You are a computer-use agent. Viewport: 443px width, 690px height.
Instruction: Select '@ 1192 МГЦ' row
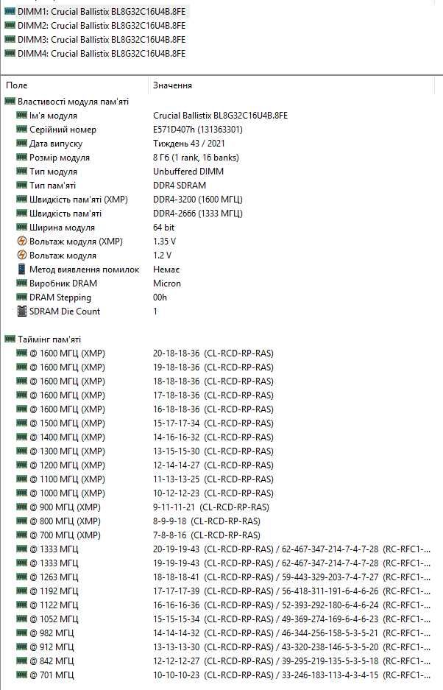(x=224, y=591)
